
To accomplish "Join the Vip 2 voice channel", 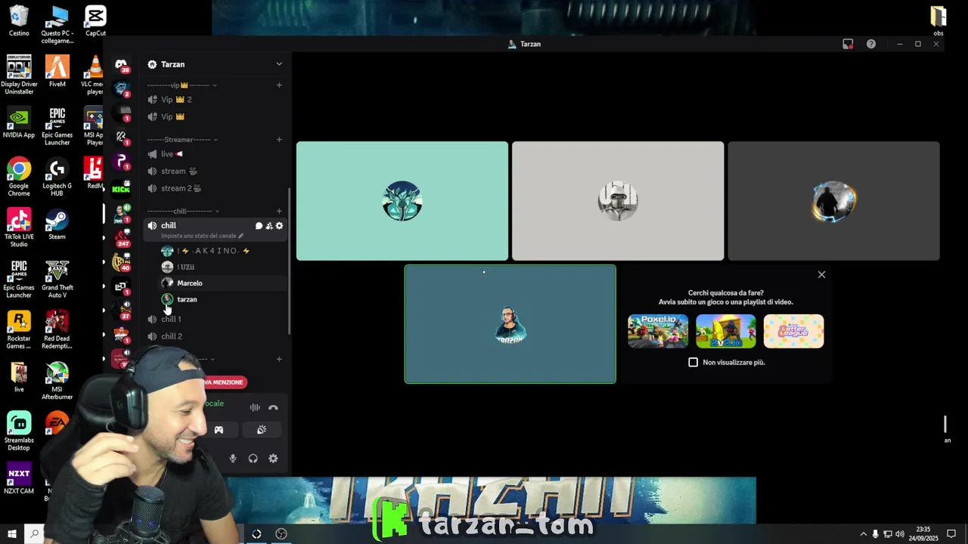I will pos(216,100).
